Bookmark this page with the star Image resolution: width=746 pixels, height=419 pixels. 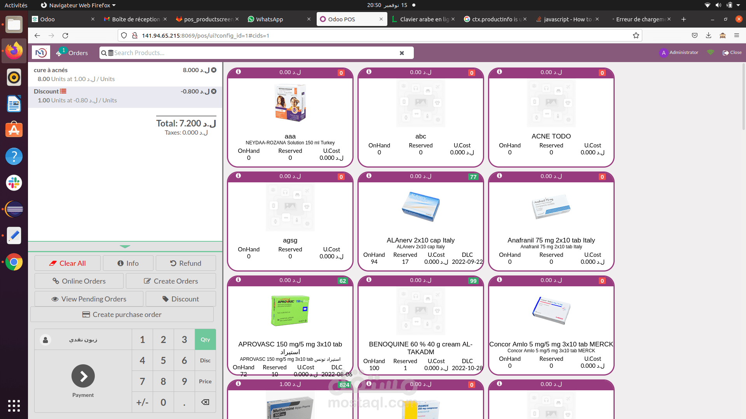click(x=636, y=35)
